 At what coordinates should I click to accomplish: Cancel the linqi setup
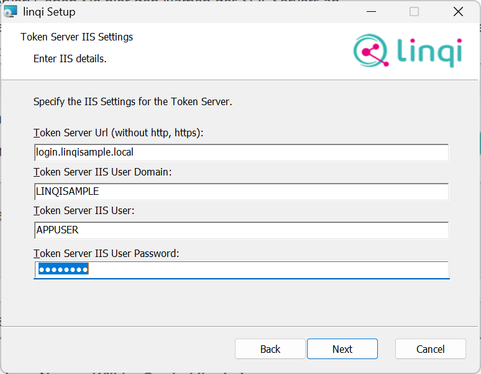pyautogui.click(x=430, y=349)
